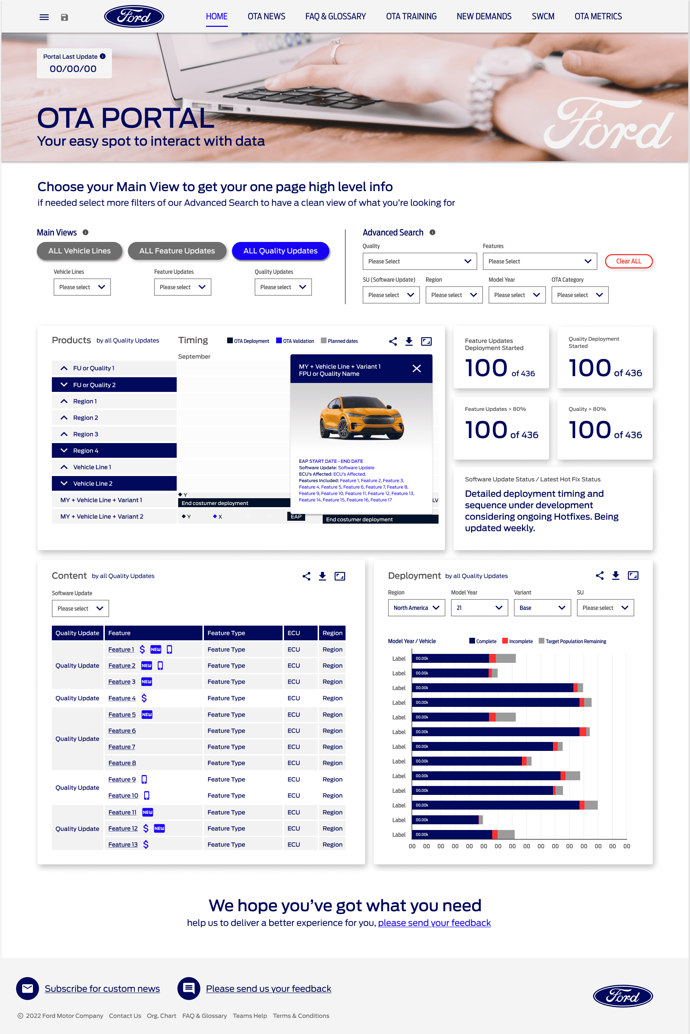The width and height of the screenshot is (690, 1034).
Task: Download the Deployment panel data
Action: (x=616, y=575)
